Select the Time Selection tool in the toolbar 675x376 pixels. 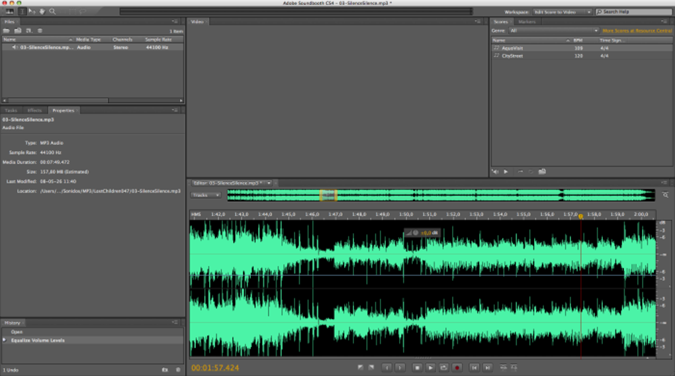pyautogui.click(x=22, y=11)
